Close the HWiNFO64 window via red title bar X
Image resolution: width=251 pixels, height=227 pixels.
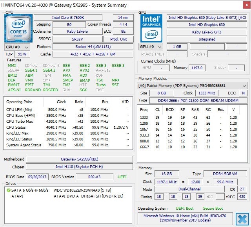[x=247, y=5]
